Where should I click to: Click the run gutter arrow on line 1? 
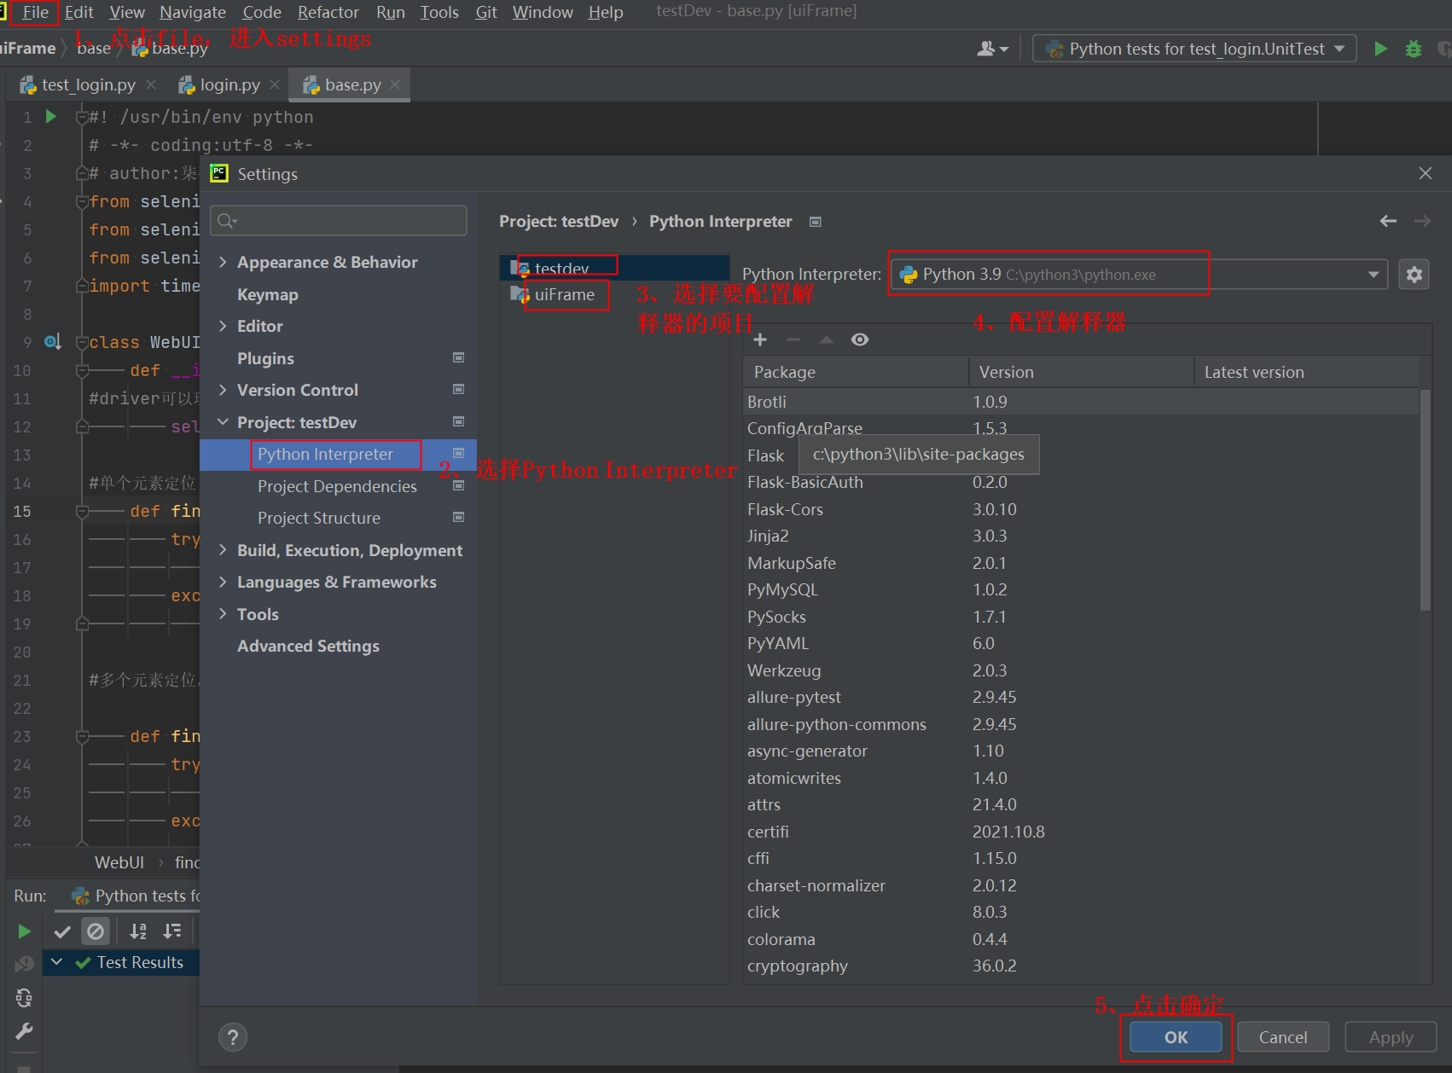point(51,116)
